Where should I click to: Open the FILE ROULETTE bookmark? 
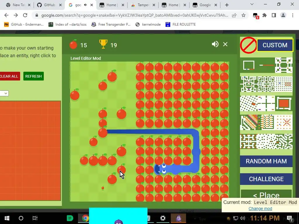coord(180,24)
